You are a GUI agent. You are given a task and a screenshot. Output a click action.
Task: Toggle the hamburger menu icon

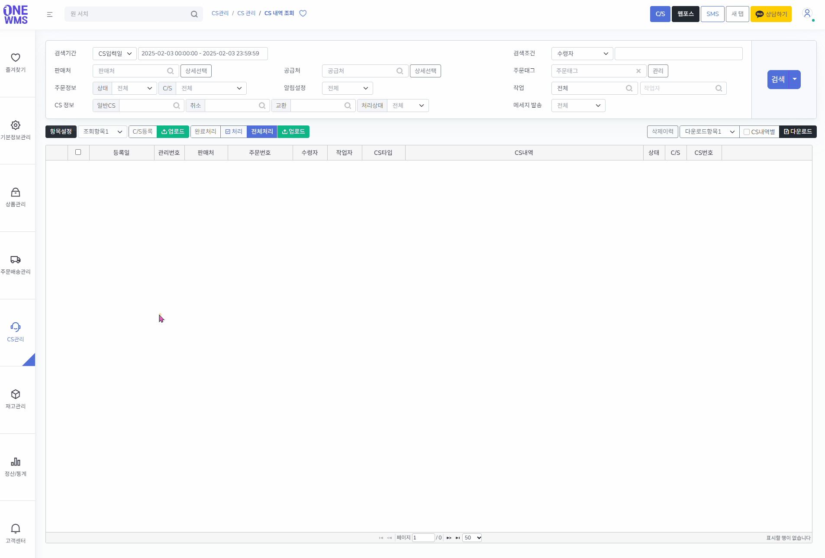pos(50,14)
